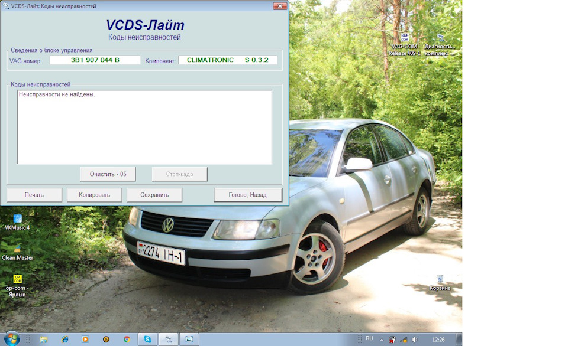
Task: Select the op-com Ярлык desktop icon
Action: pos(17,286)
